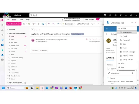This screenshot has width=139, height=104.
Task: Open the Windows Start button
Action: (x=3, y=88)
